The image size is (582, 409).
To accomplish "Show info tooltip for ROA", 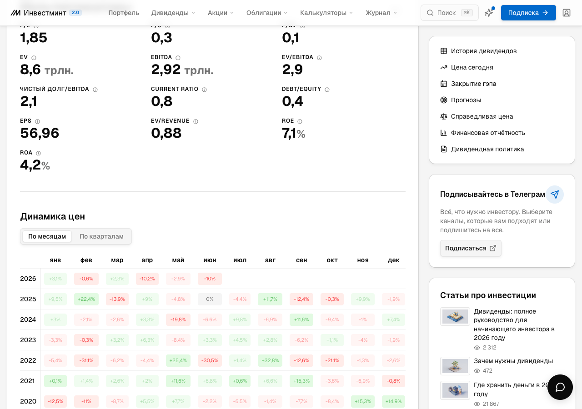I will tap(38, 153).
